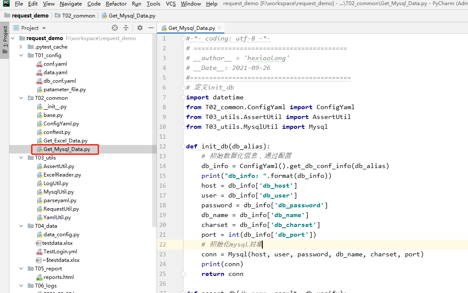The height and width of the screenshot is (293, 468).
Task: Click the T02_common breadcrumb link
Action: click(78, 15)
